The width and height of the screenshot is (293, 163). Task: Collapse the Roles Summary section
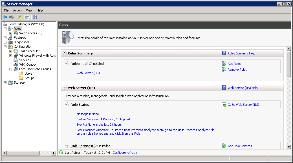pyautogui.click(x=65, y=53)
